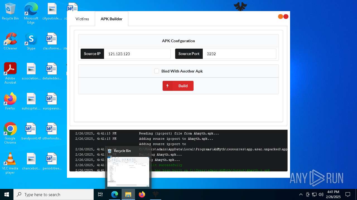
Task: Open CCleaner desktop shortcut
Action: click(x=10, y=41)
